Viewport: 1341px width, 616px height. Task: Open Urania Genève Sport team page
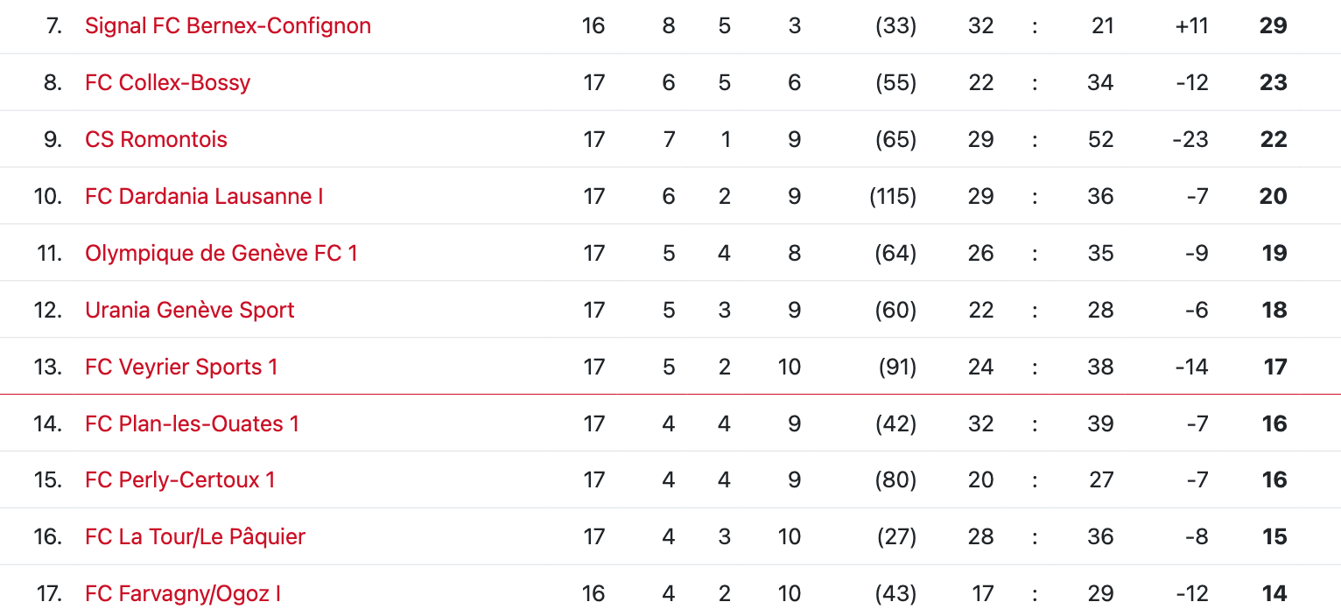189,310
